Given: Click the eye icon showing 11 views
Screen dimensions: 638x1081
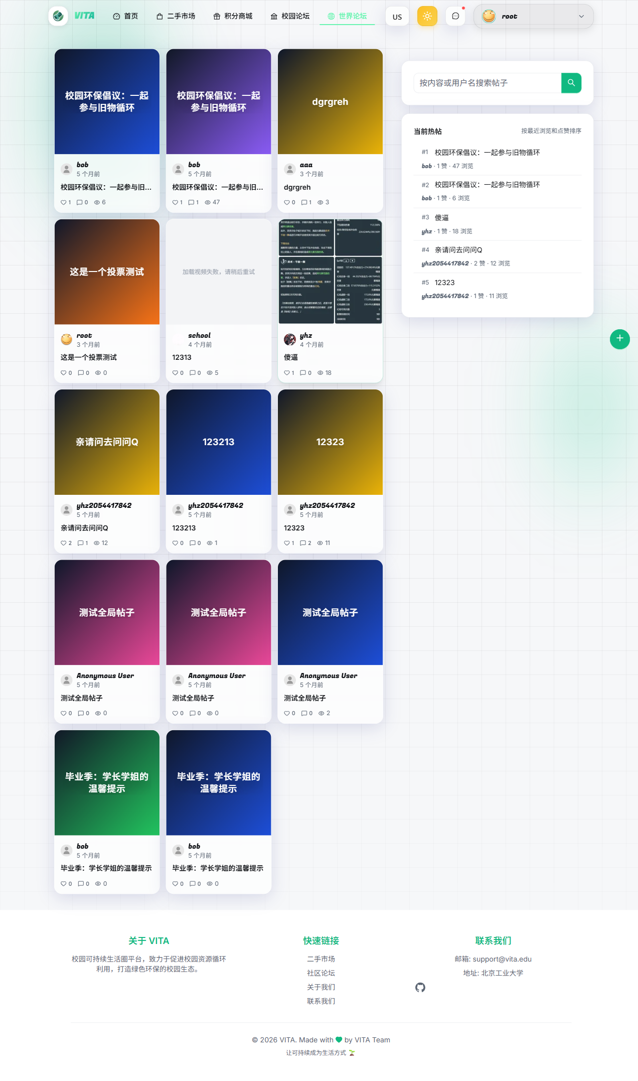Looking at the screenshot, I should (x=320, y=543).
